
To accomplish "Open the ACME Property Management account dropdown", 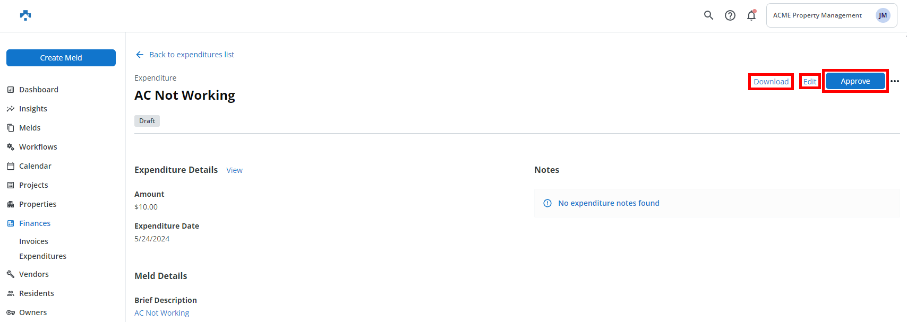I will [817, 15].
